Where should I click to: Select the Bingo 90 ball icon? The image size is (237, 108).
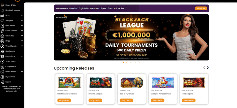pyautogui.click(x=2, y=41)
